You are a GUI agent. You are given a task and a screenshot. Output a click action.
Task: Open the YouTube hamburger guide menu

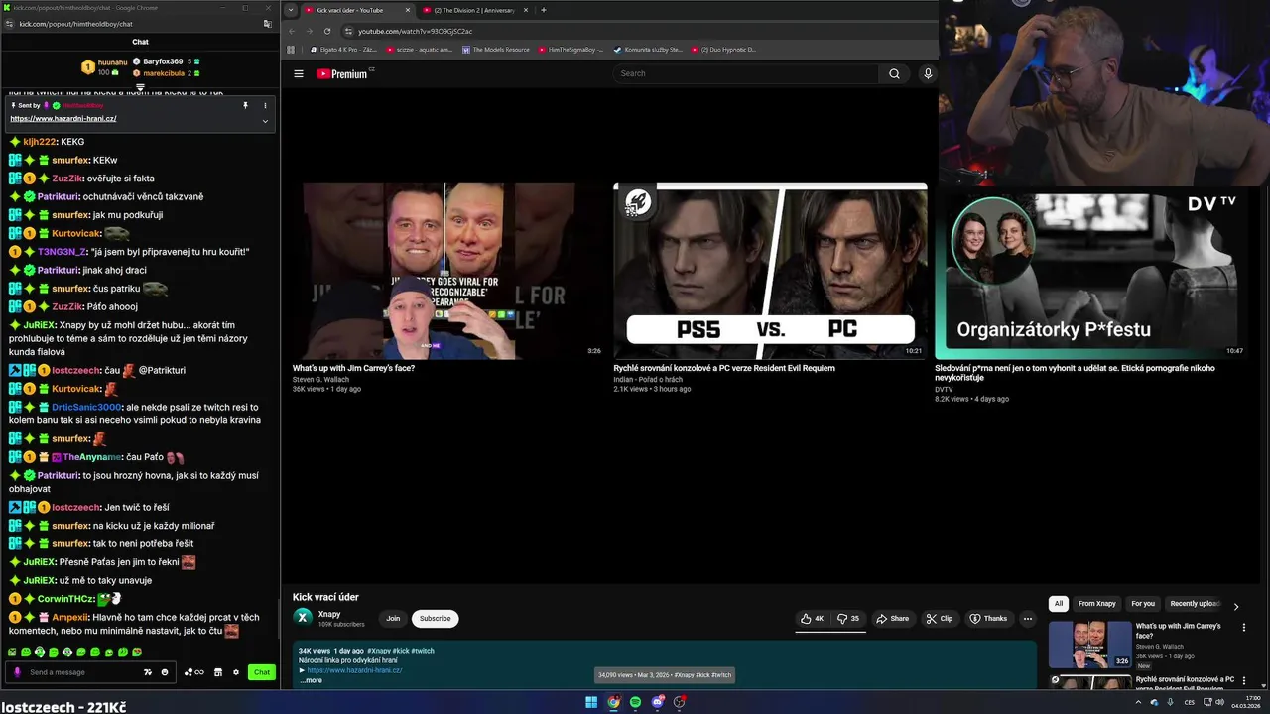pyautogui.click(x=299, y=73)
